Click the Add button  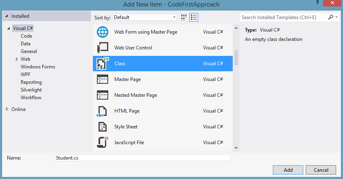tap(288, 170)
